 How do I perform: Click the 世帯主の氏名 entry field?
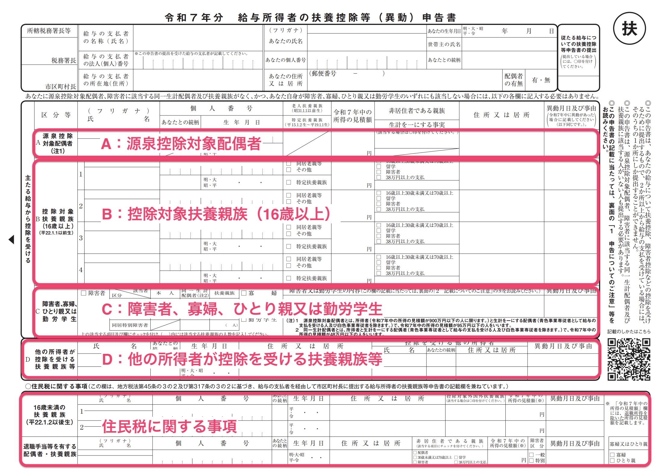coord(509,44)
